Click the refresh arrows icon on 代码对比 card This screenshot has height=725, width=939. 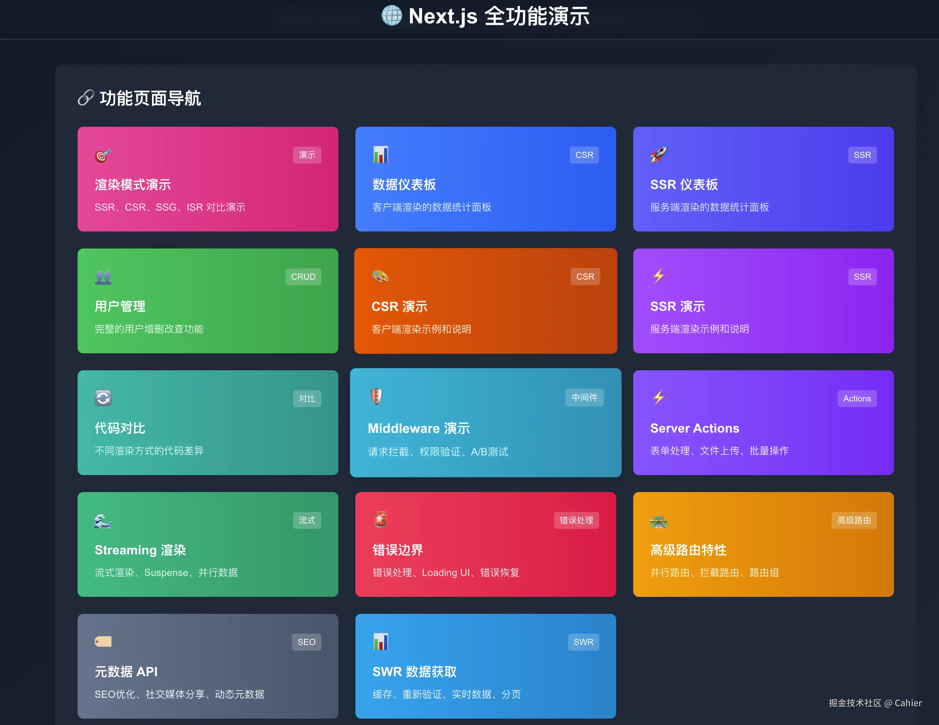(x=103, y=398)
